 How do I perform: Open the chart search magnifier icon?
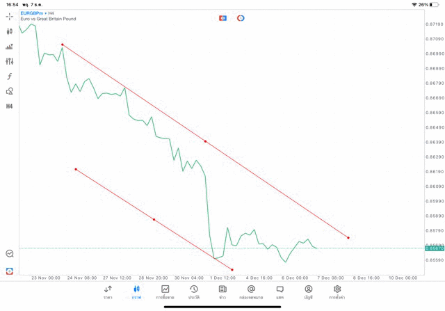(10, 254)
